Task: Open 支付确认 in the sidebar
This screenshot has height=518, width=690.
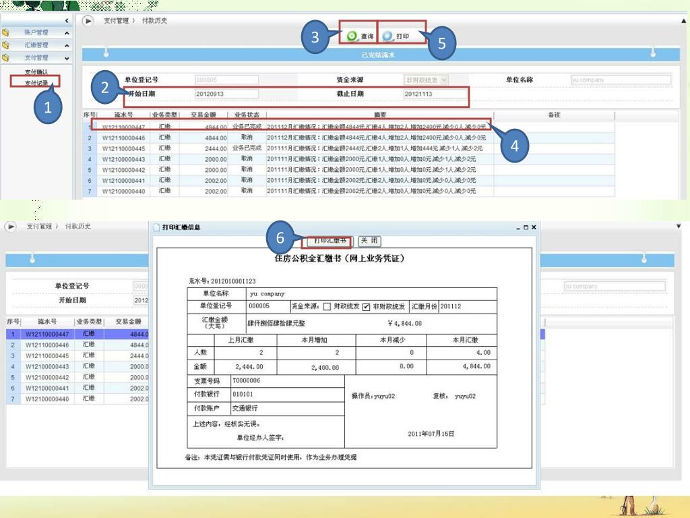Action: tap(36, 71)
